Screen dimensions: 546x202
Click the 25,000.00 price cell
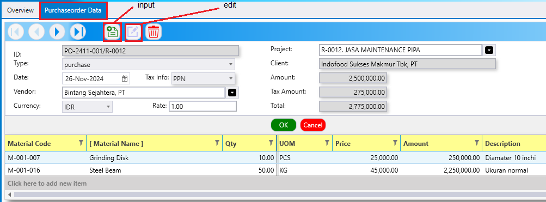366,158
